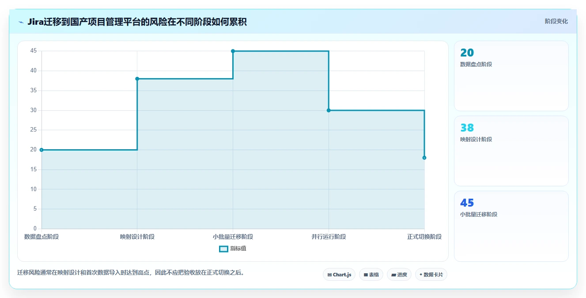Click the data point for 映射设计阶段
Viewport: 586px width, 298px height.
point(137,79)
